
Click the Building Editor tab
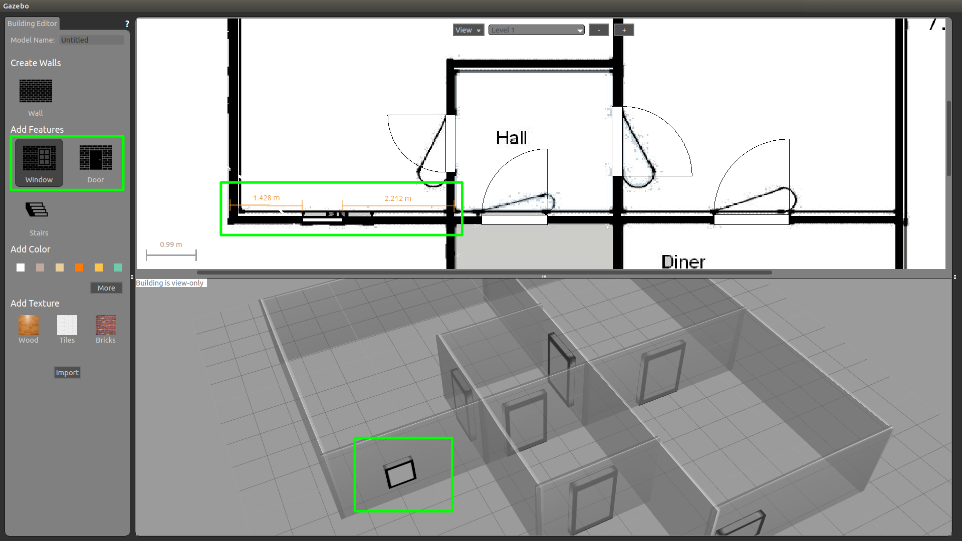[x=32, y=23]
